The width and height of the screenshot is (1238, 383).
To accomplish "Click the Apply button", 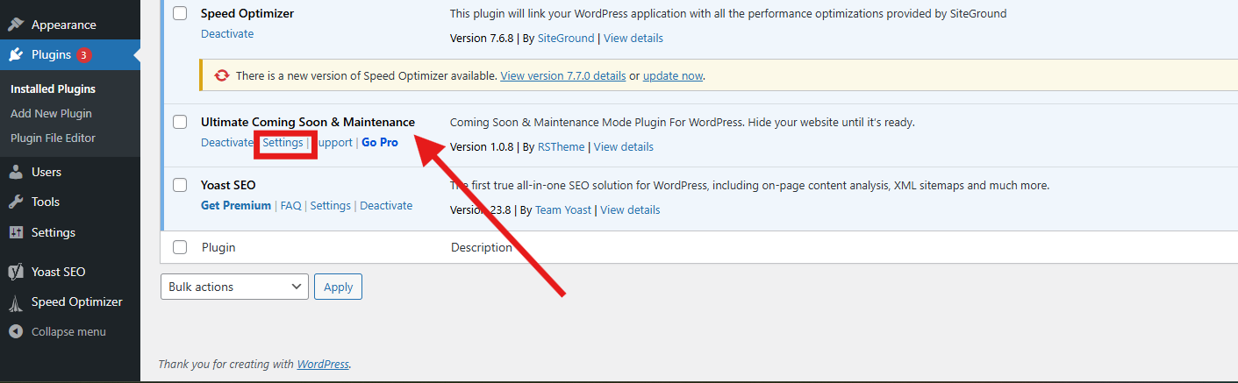I will [x=338, y=287].
